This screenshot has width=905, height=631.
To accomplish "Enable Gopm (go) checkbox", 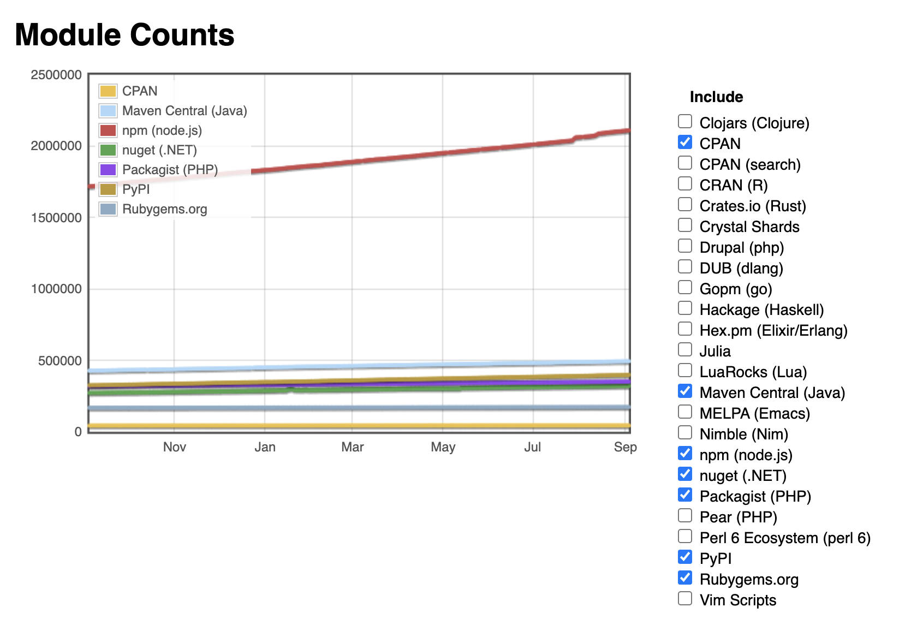I will tap(685, 287).
